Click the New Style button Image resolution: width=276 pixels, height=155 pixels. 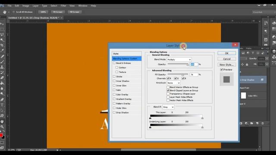pos(226,65)
